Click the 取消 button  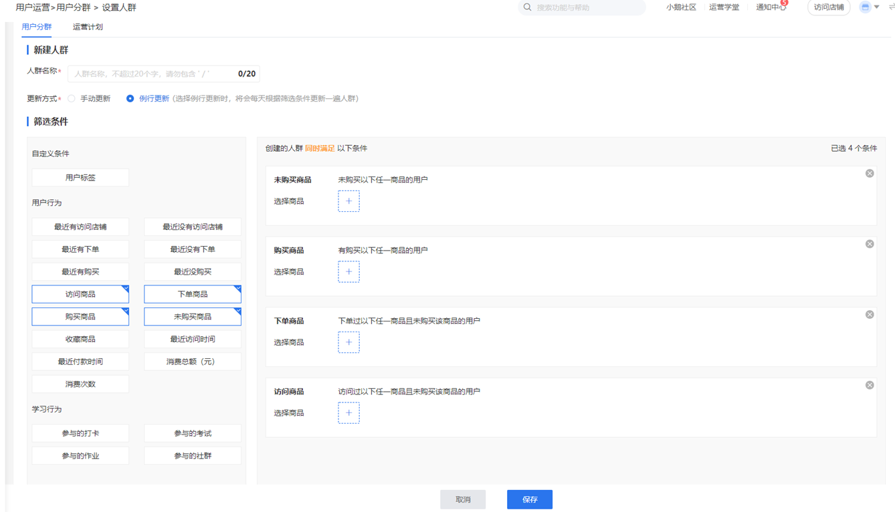(463, 499)
